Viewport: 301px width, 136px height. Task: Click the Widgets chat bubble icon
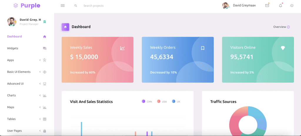pos(45,48)
